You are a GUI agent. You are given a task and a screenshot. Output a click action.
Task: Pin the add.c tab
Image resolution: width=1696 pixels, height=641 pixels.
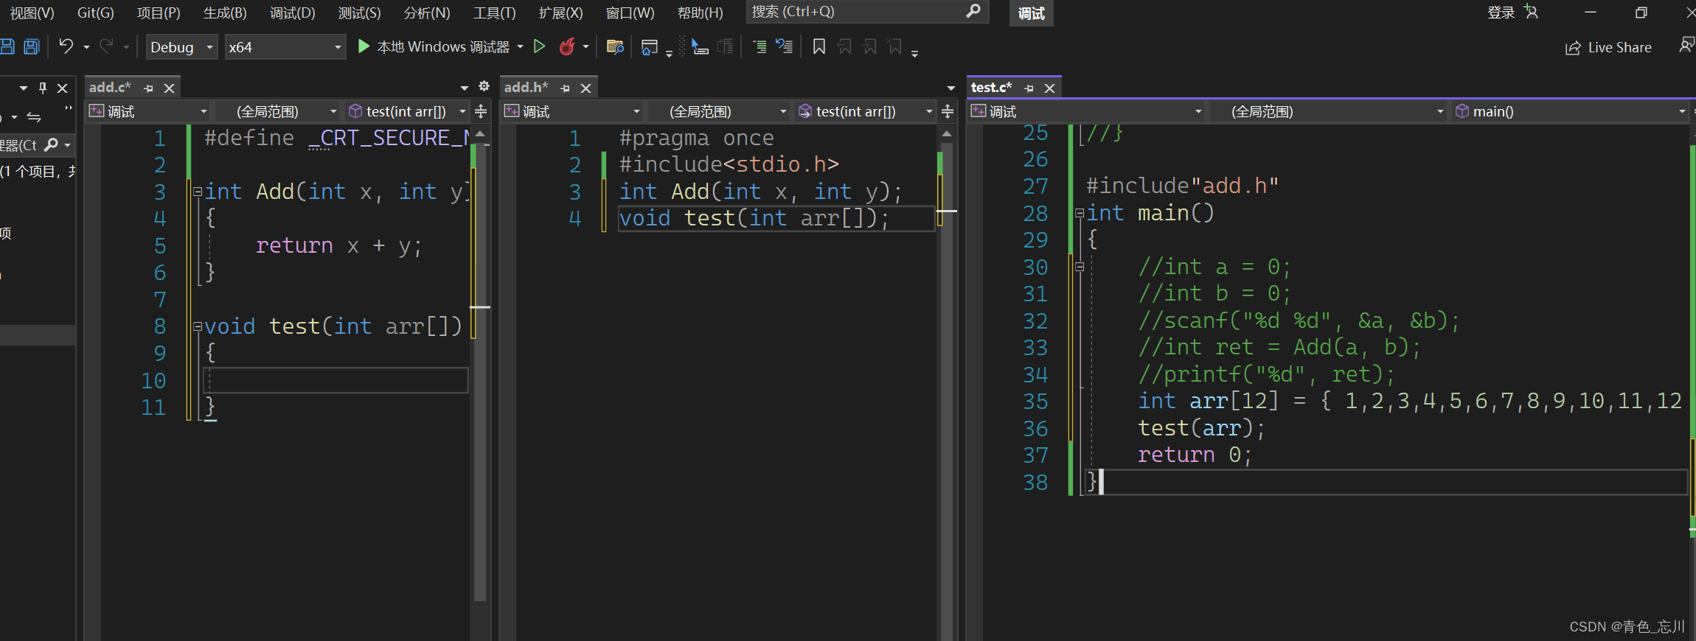pos(149,88)
